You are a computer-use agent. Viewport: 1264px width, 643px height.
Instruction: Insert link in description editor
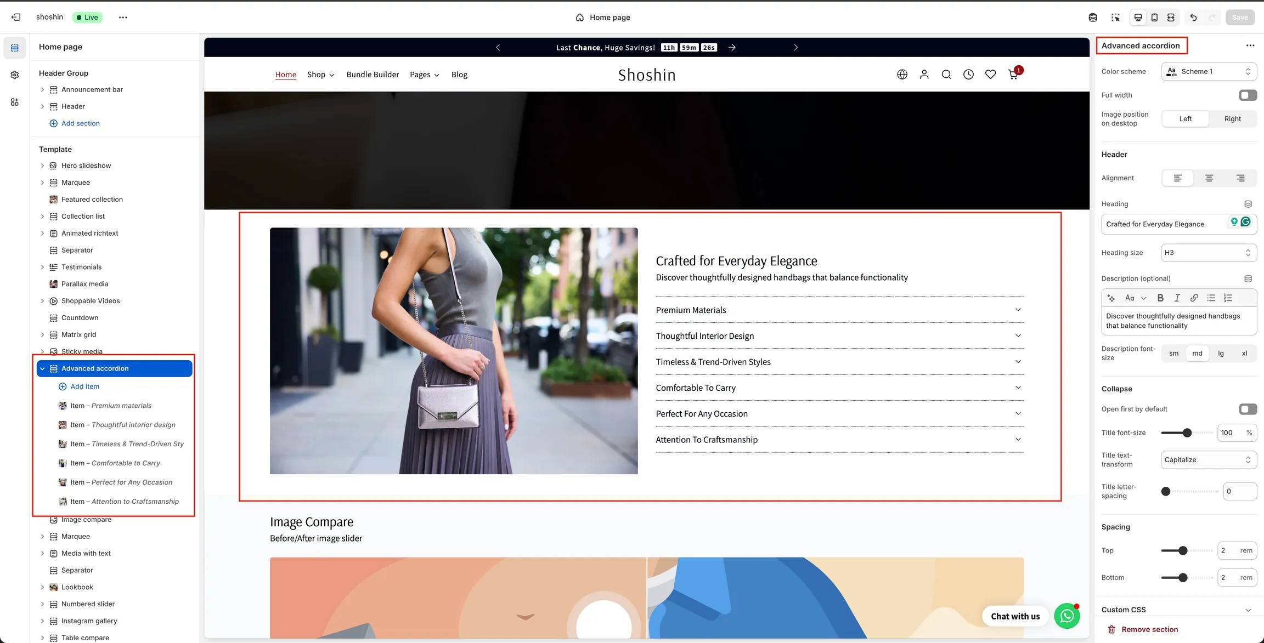1194,298
